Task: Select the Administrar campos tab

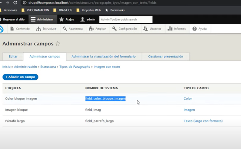Action: pyautogui.click(x=44, y=56)
